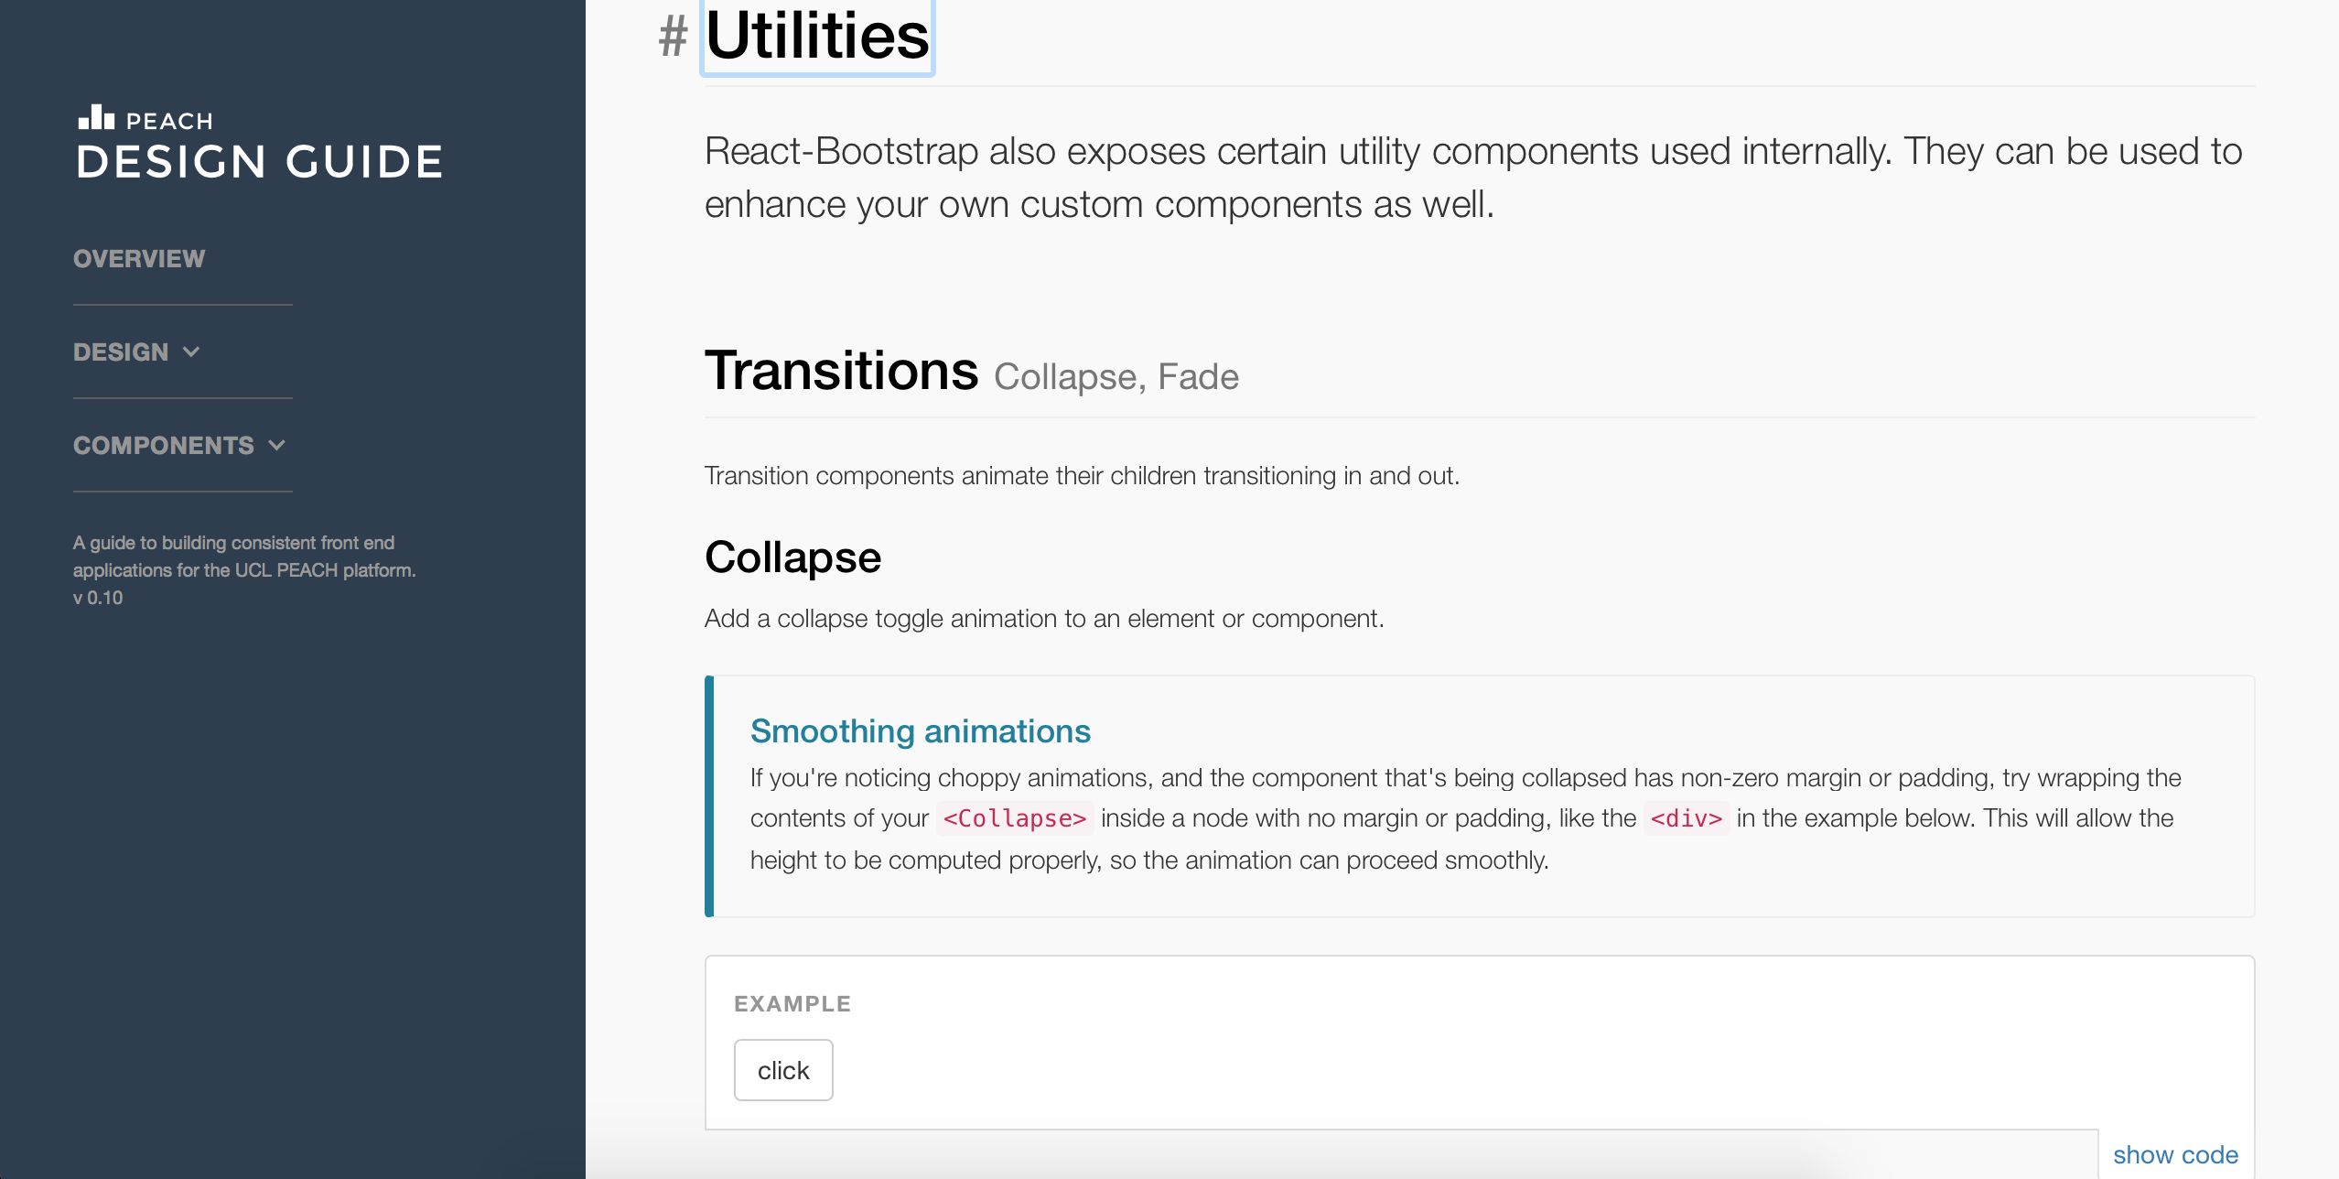Open the DESIGN sidebar menu

point(137,352)
